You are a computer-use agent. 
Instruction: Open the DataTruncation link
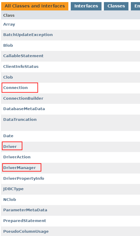click(20, 120)
